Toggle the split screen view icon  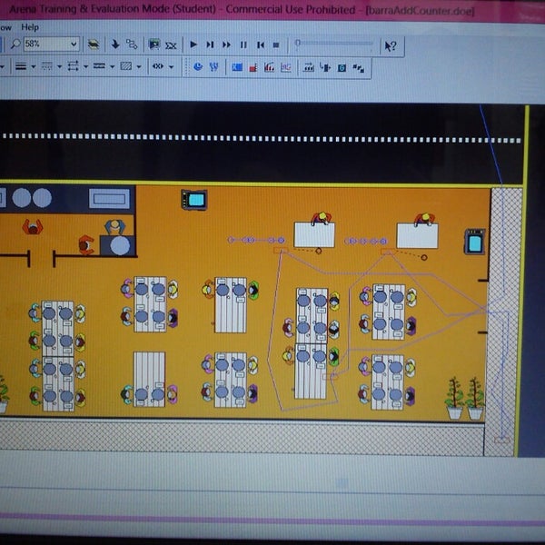(154, 45)
